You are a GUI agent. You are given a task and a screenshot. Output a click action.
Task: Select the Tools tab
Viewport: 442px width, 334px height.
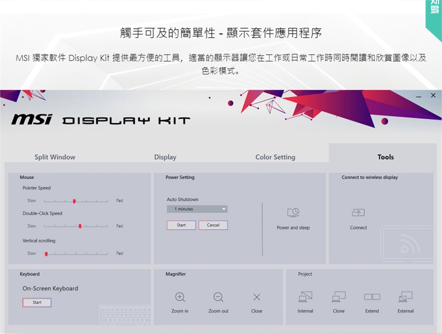[x=385, y=157]
